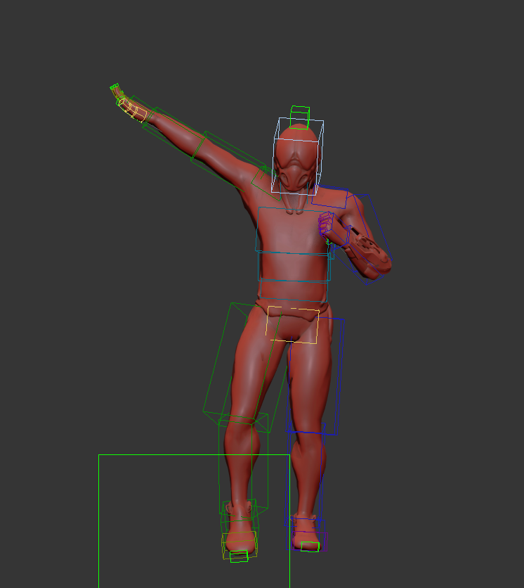Pick the green fingertip control on raised hand
Image resolution: width=524 pixels, height=588 pixels.
[115, 91]
